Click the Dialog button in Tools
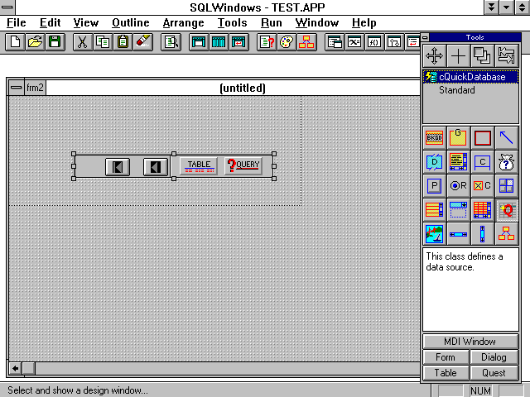The image size is (530, 397). pyautogui.click(x=494, y=357)
